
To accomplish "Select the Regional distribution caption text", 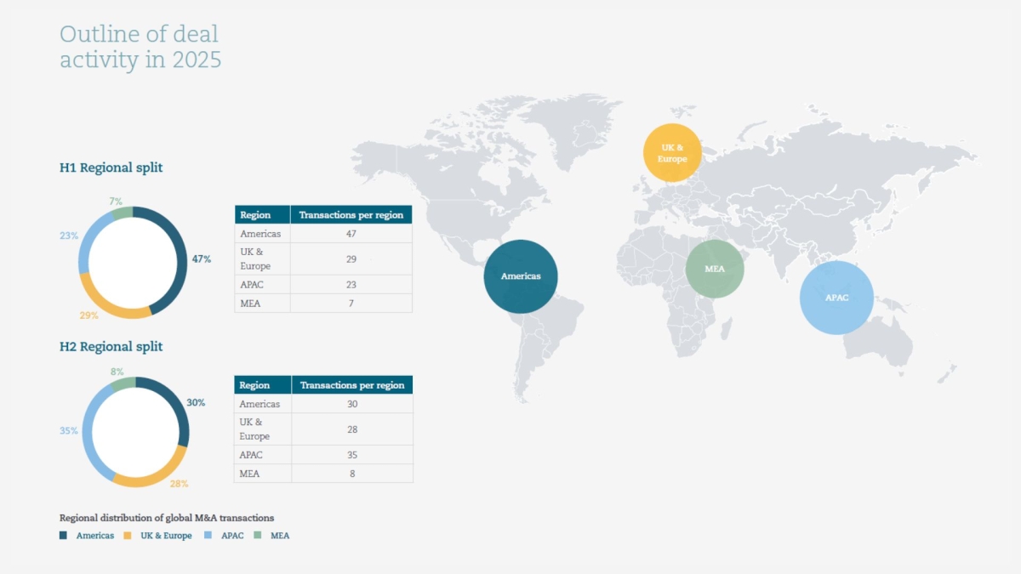I will (x=167, y=518).
